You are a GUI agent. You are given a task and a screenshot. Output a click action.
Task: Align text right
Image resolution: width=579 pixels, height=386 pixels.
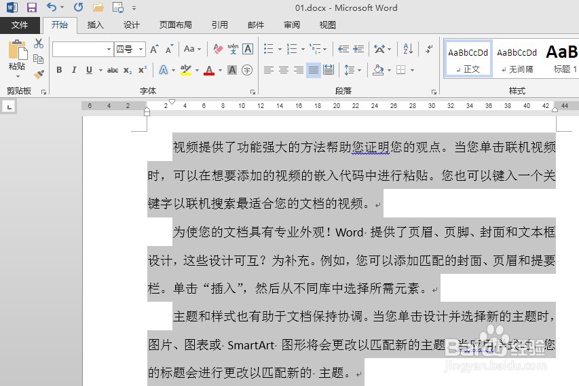[299, 70]
